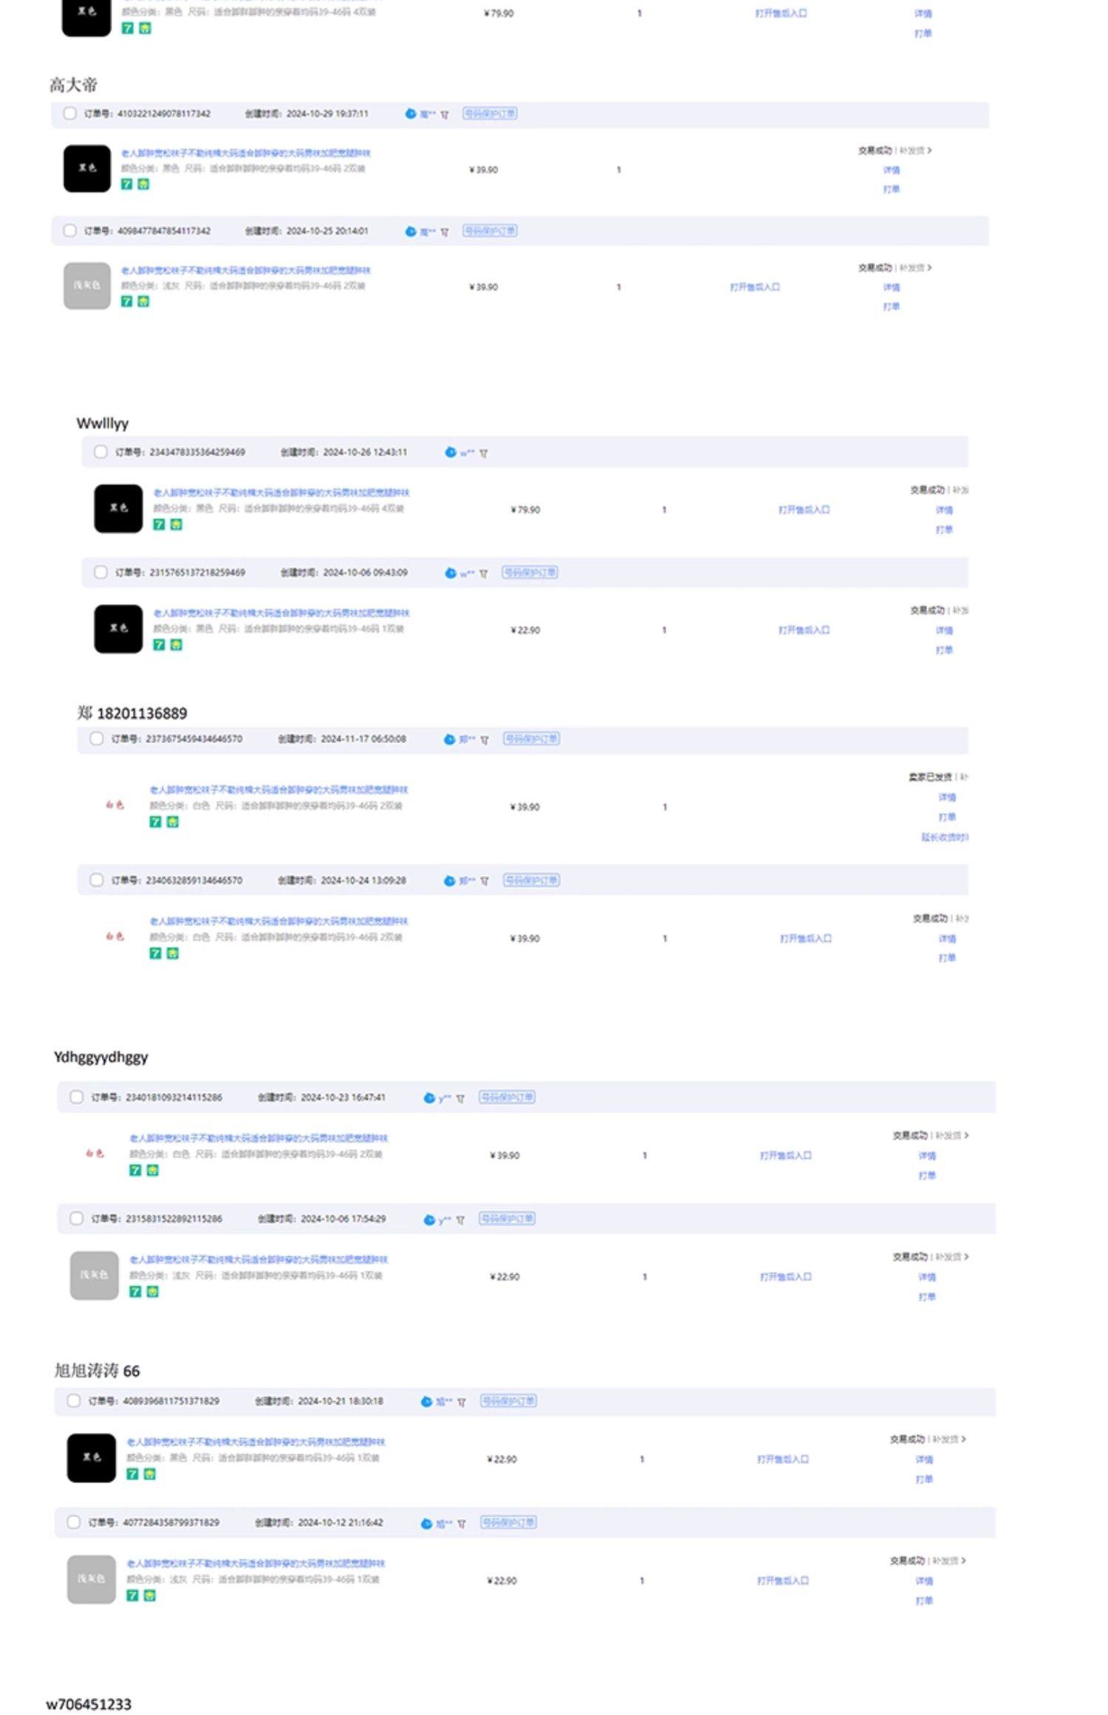
Task: Click funnel icon on 2024-10-25 20:14:01 order row
Action: (x=445, y=232)
